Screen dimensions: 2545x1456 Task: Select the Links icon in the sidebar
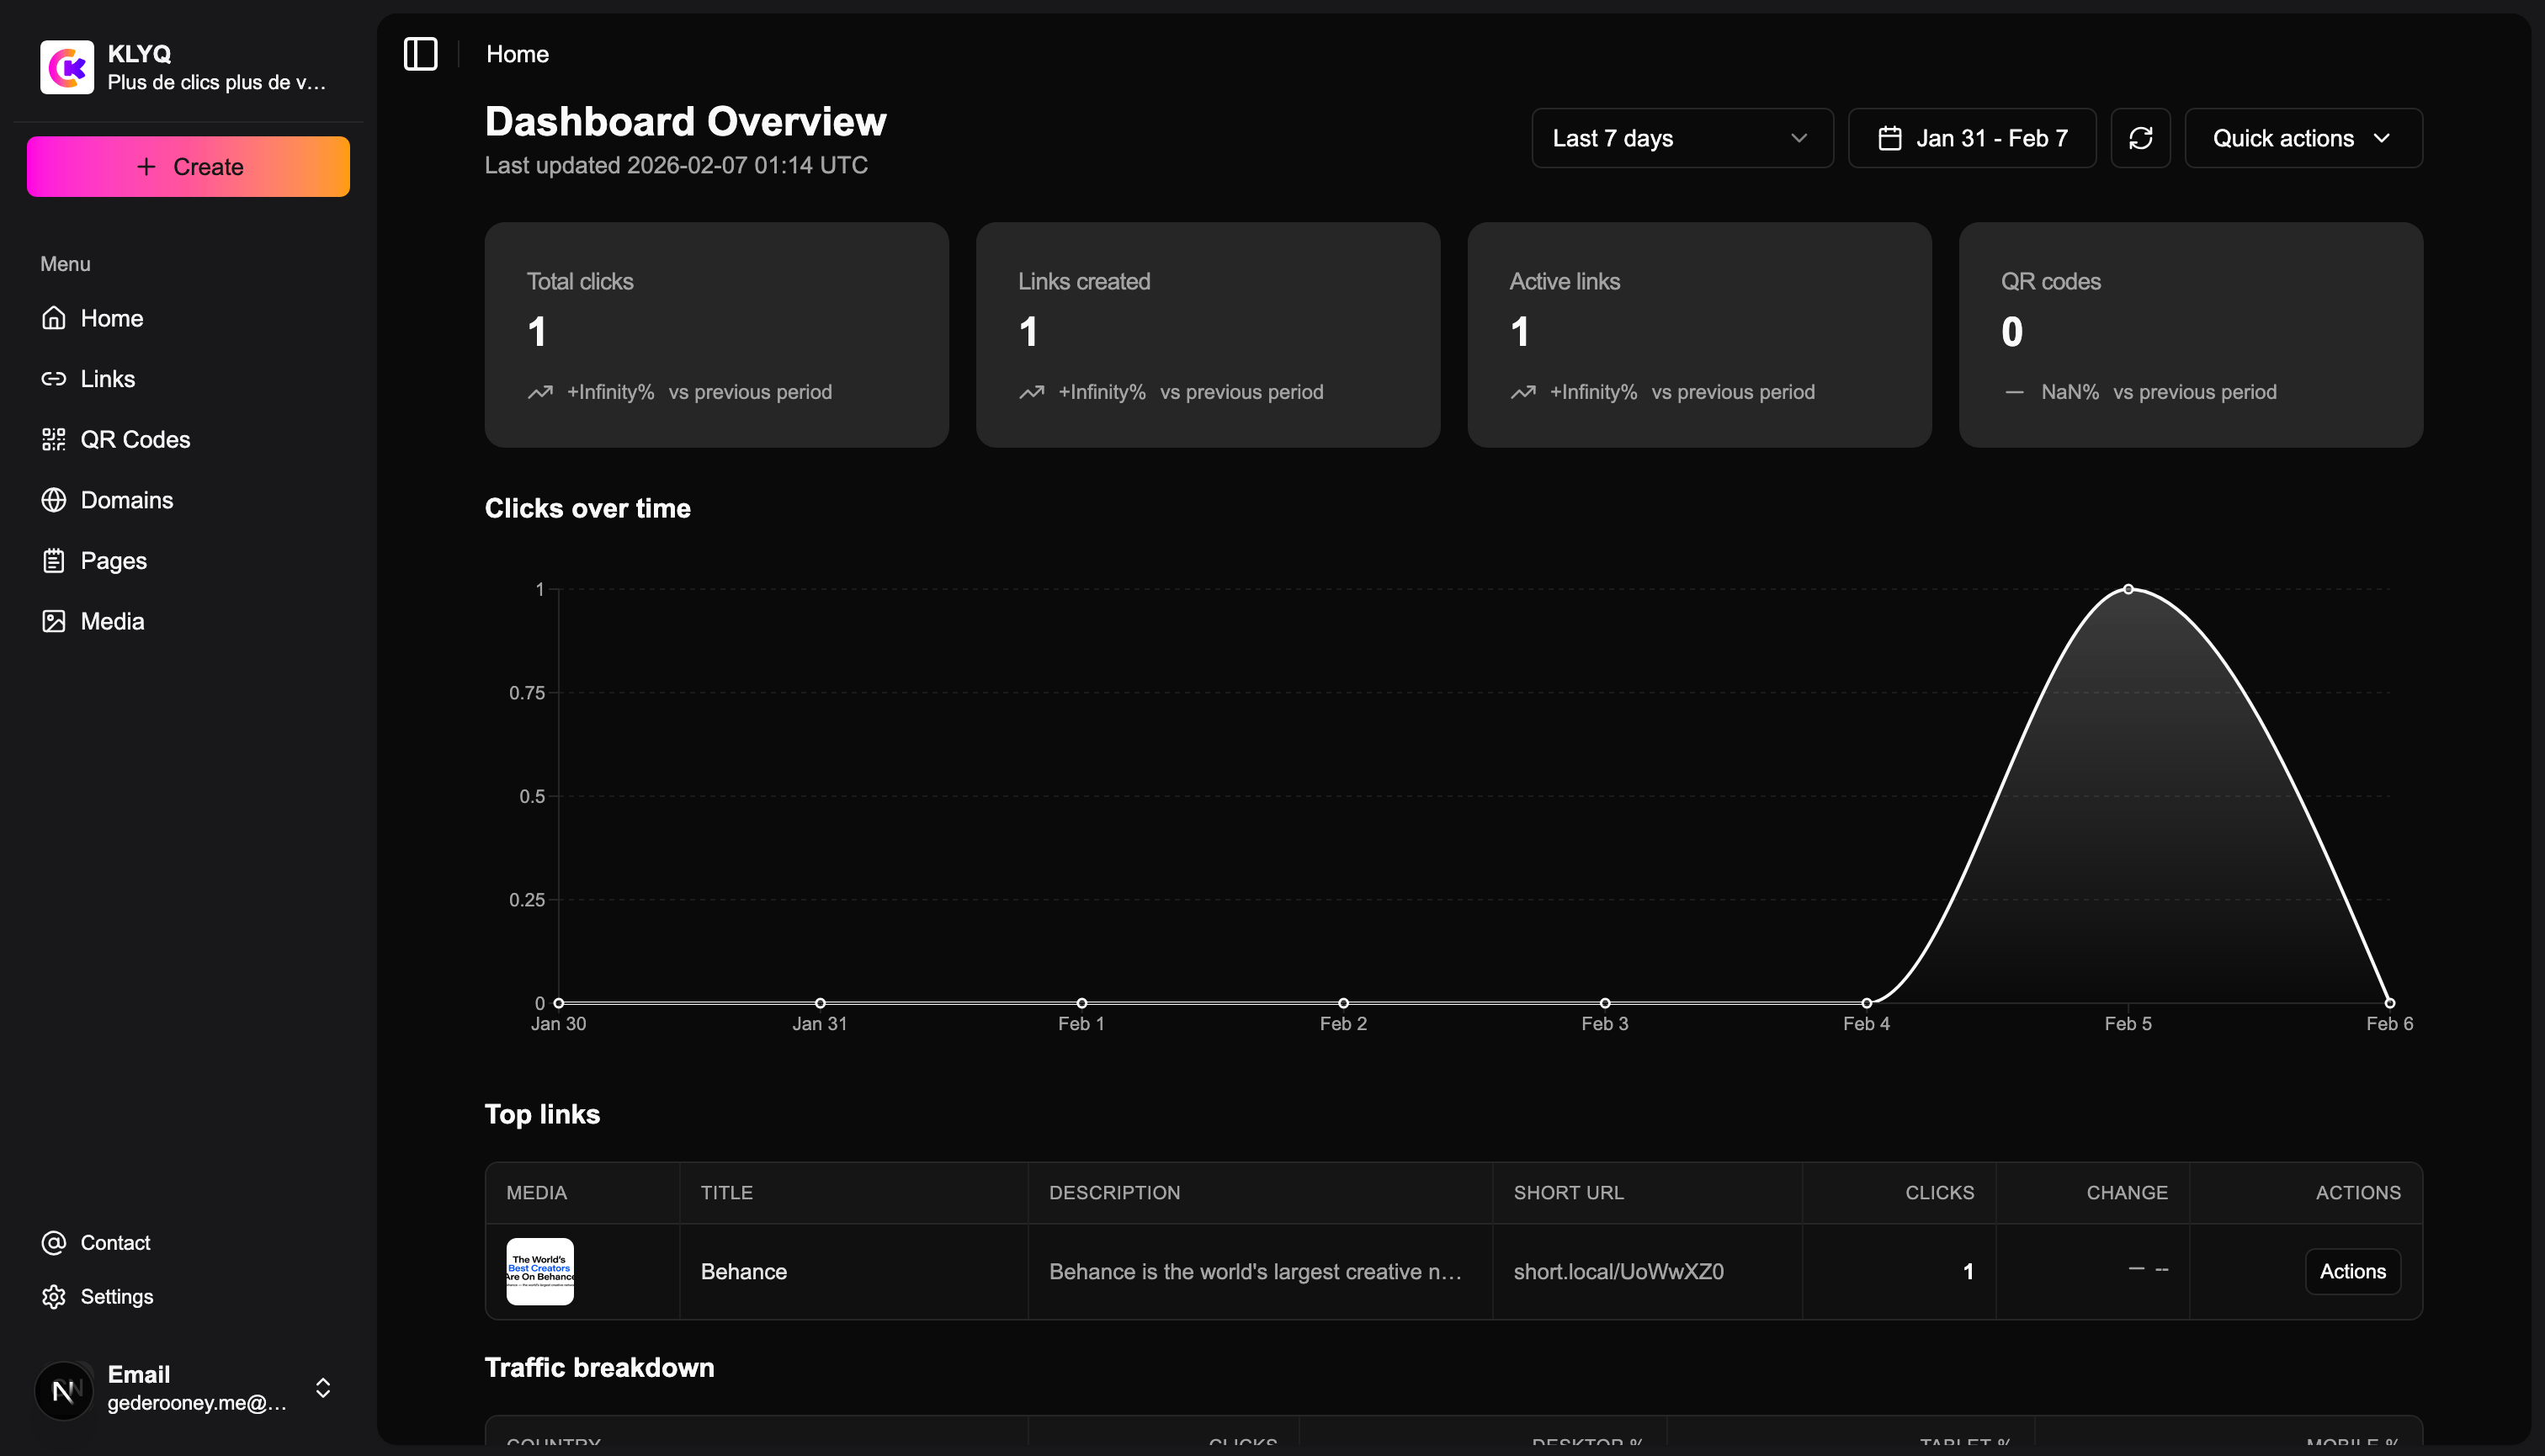54,378
